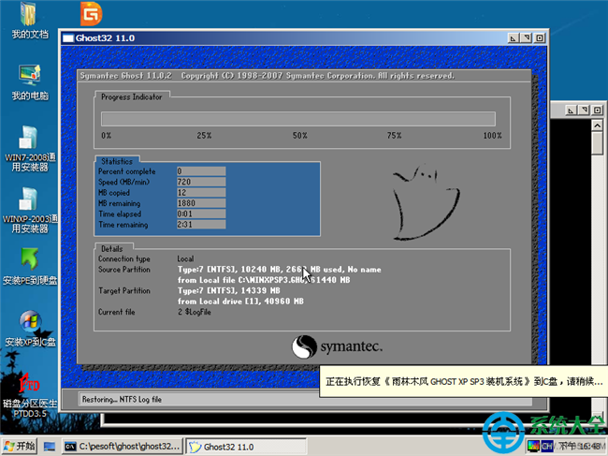This screenshot has width=608, height=456.
Task: Click the 'Symantec Ghost 11.0.2' copyright header
Action: 268,76
